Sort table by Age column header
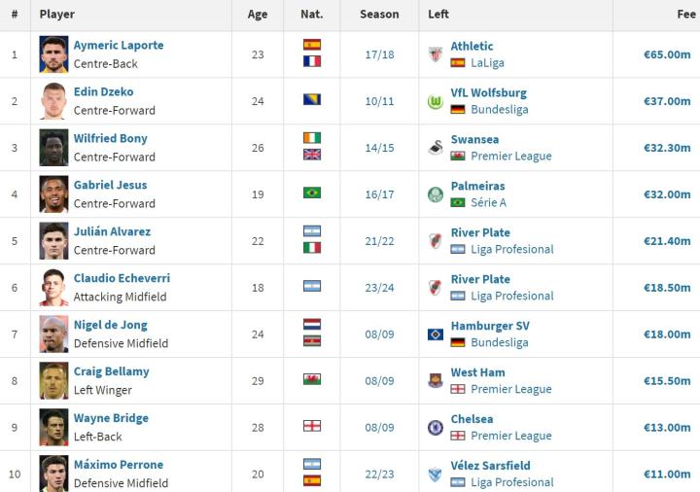This screenshot has width=700, height=492. point(258,15)
